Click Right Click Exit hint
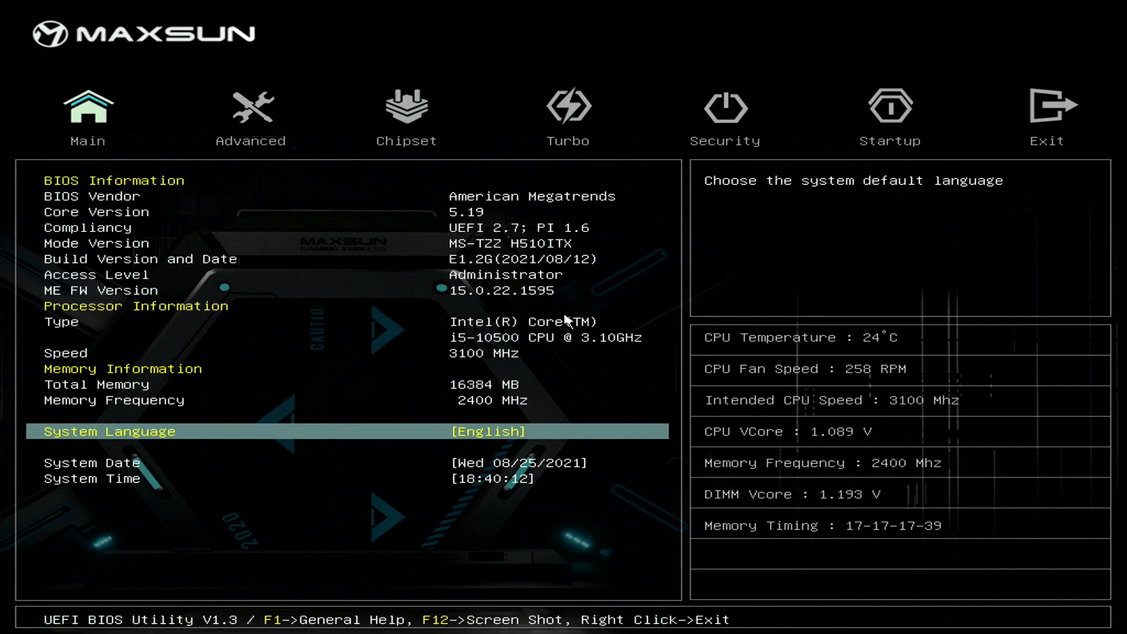Screen dimensions: 1127x634 [655, 620]
